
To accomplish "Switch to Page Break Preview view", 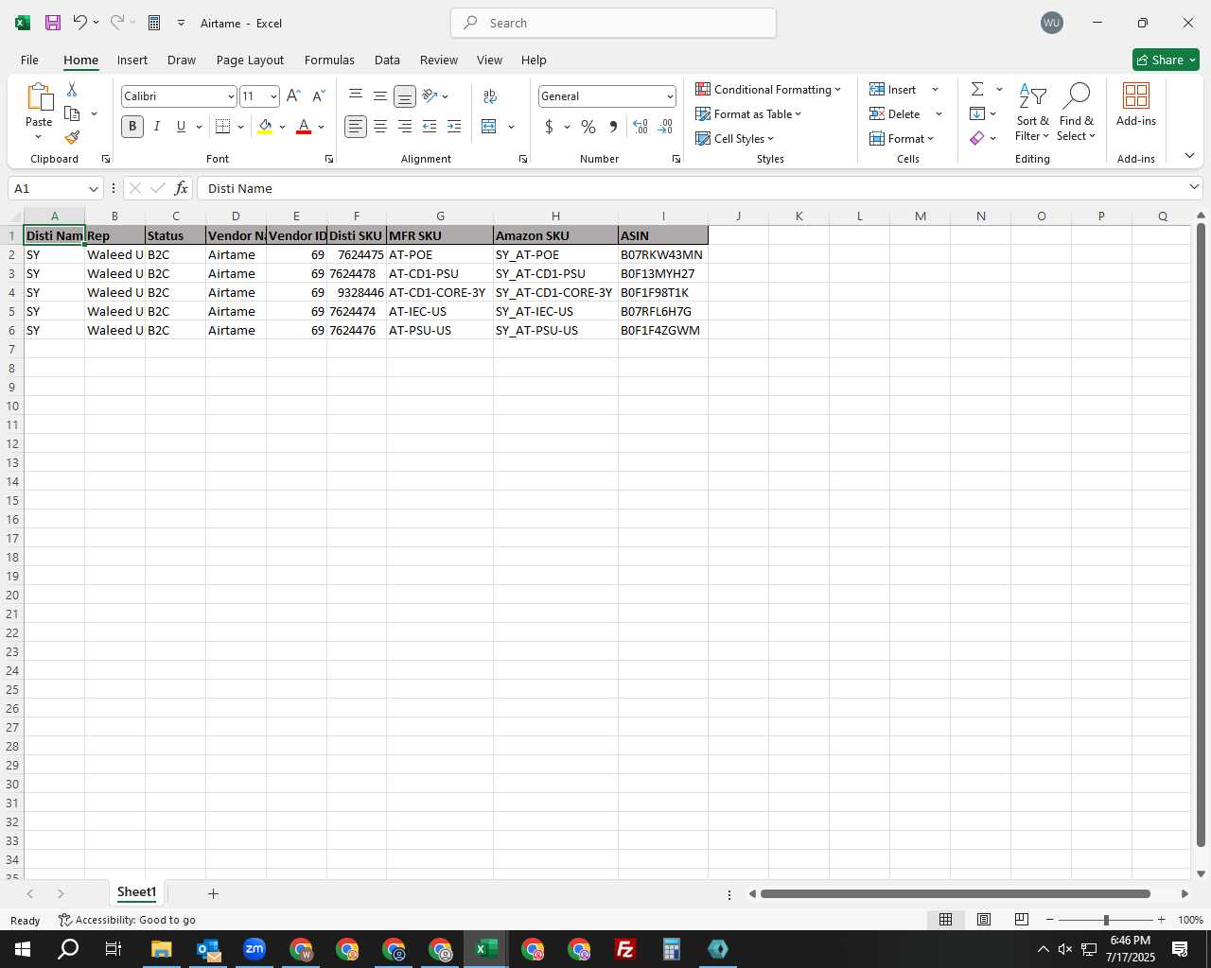I will tap(1022, 920).
